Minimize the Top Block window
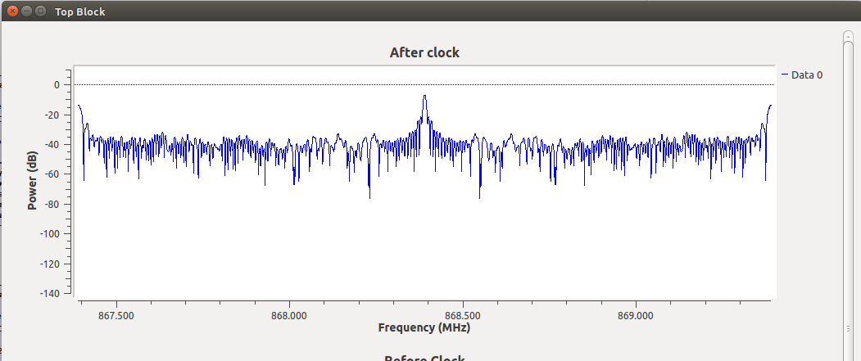The image size is (861, 361). [26, 11]
